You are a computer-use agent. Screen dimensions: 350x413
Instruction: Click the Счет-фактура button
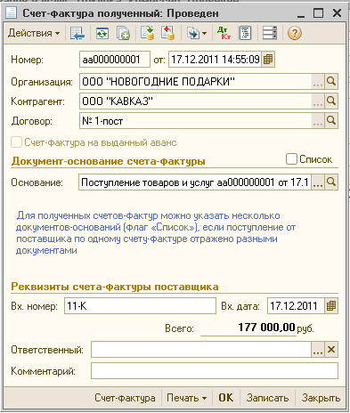tap(125, 398)
